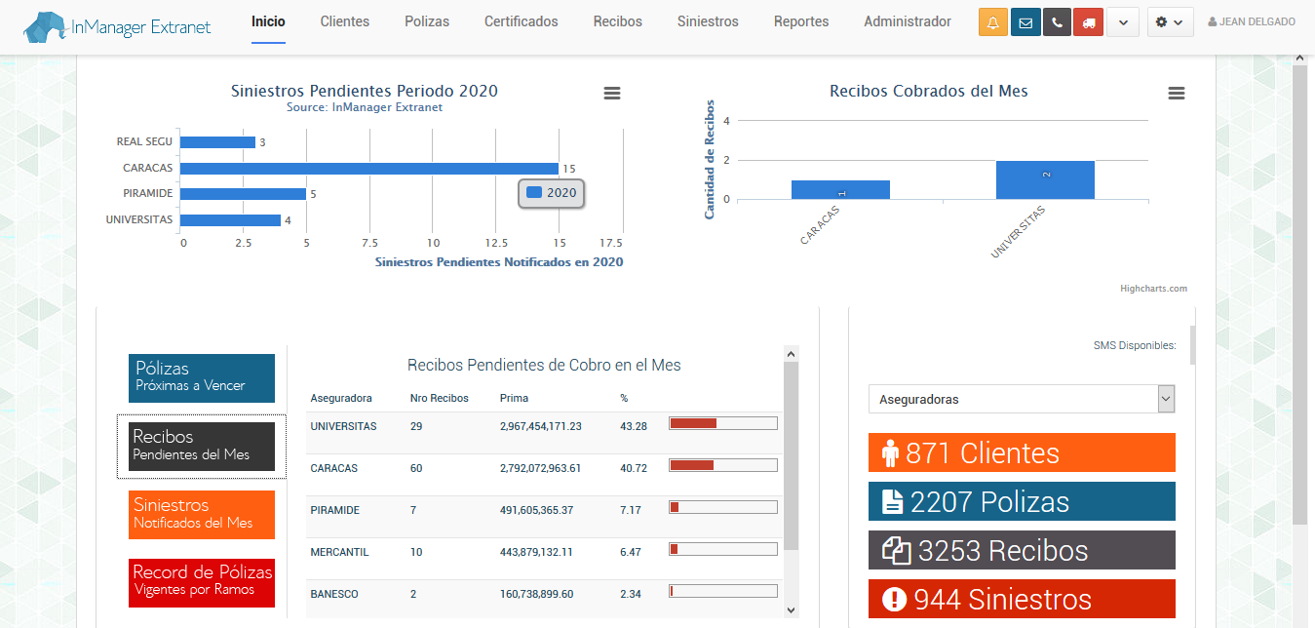The image size is (1315, 628).
Task: Click the red truck icon
Action: pos(1088,22)
